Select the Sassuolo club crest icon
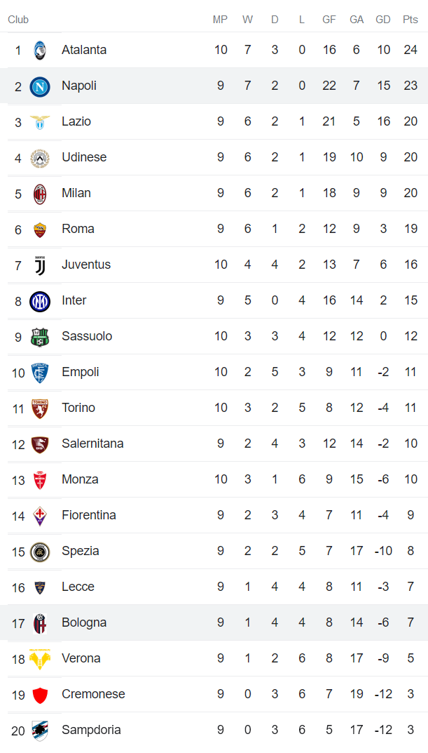The height and width of the screenshot is (753, 428). click(x=40, y=337)
